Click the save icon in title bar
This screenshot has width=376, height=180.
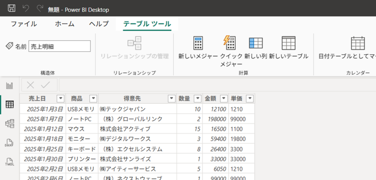[11, 8]
